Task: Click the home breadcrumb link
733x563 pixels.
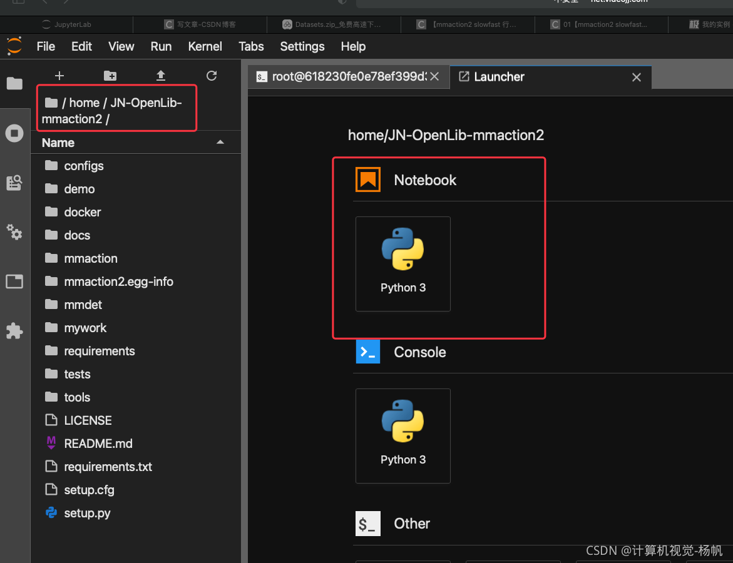Action: tap(84, 103)
